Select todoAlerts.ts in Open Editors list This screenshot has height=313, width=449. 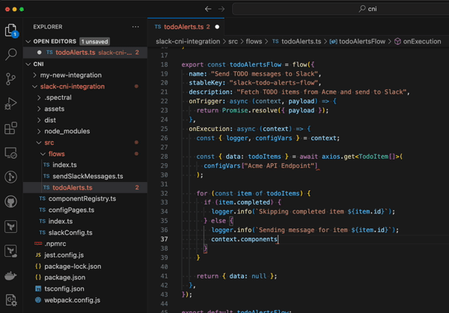click(85, 52)
